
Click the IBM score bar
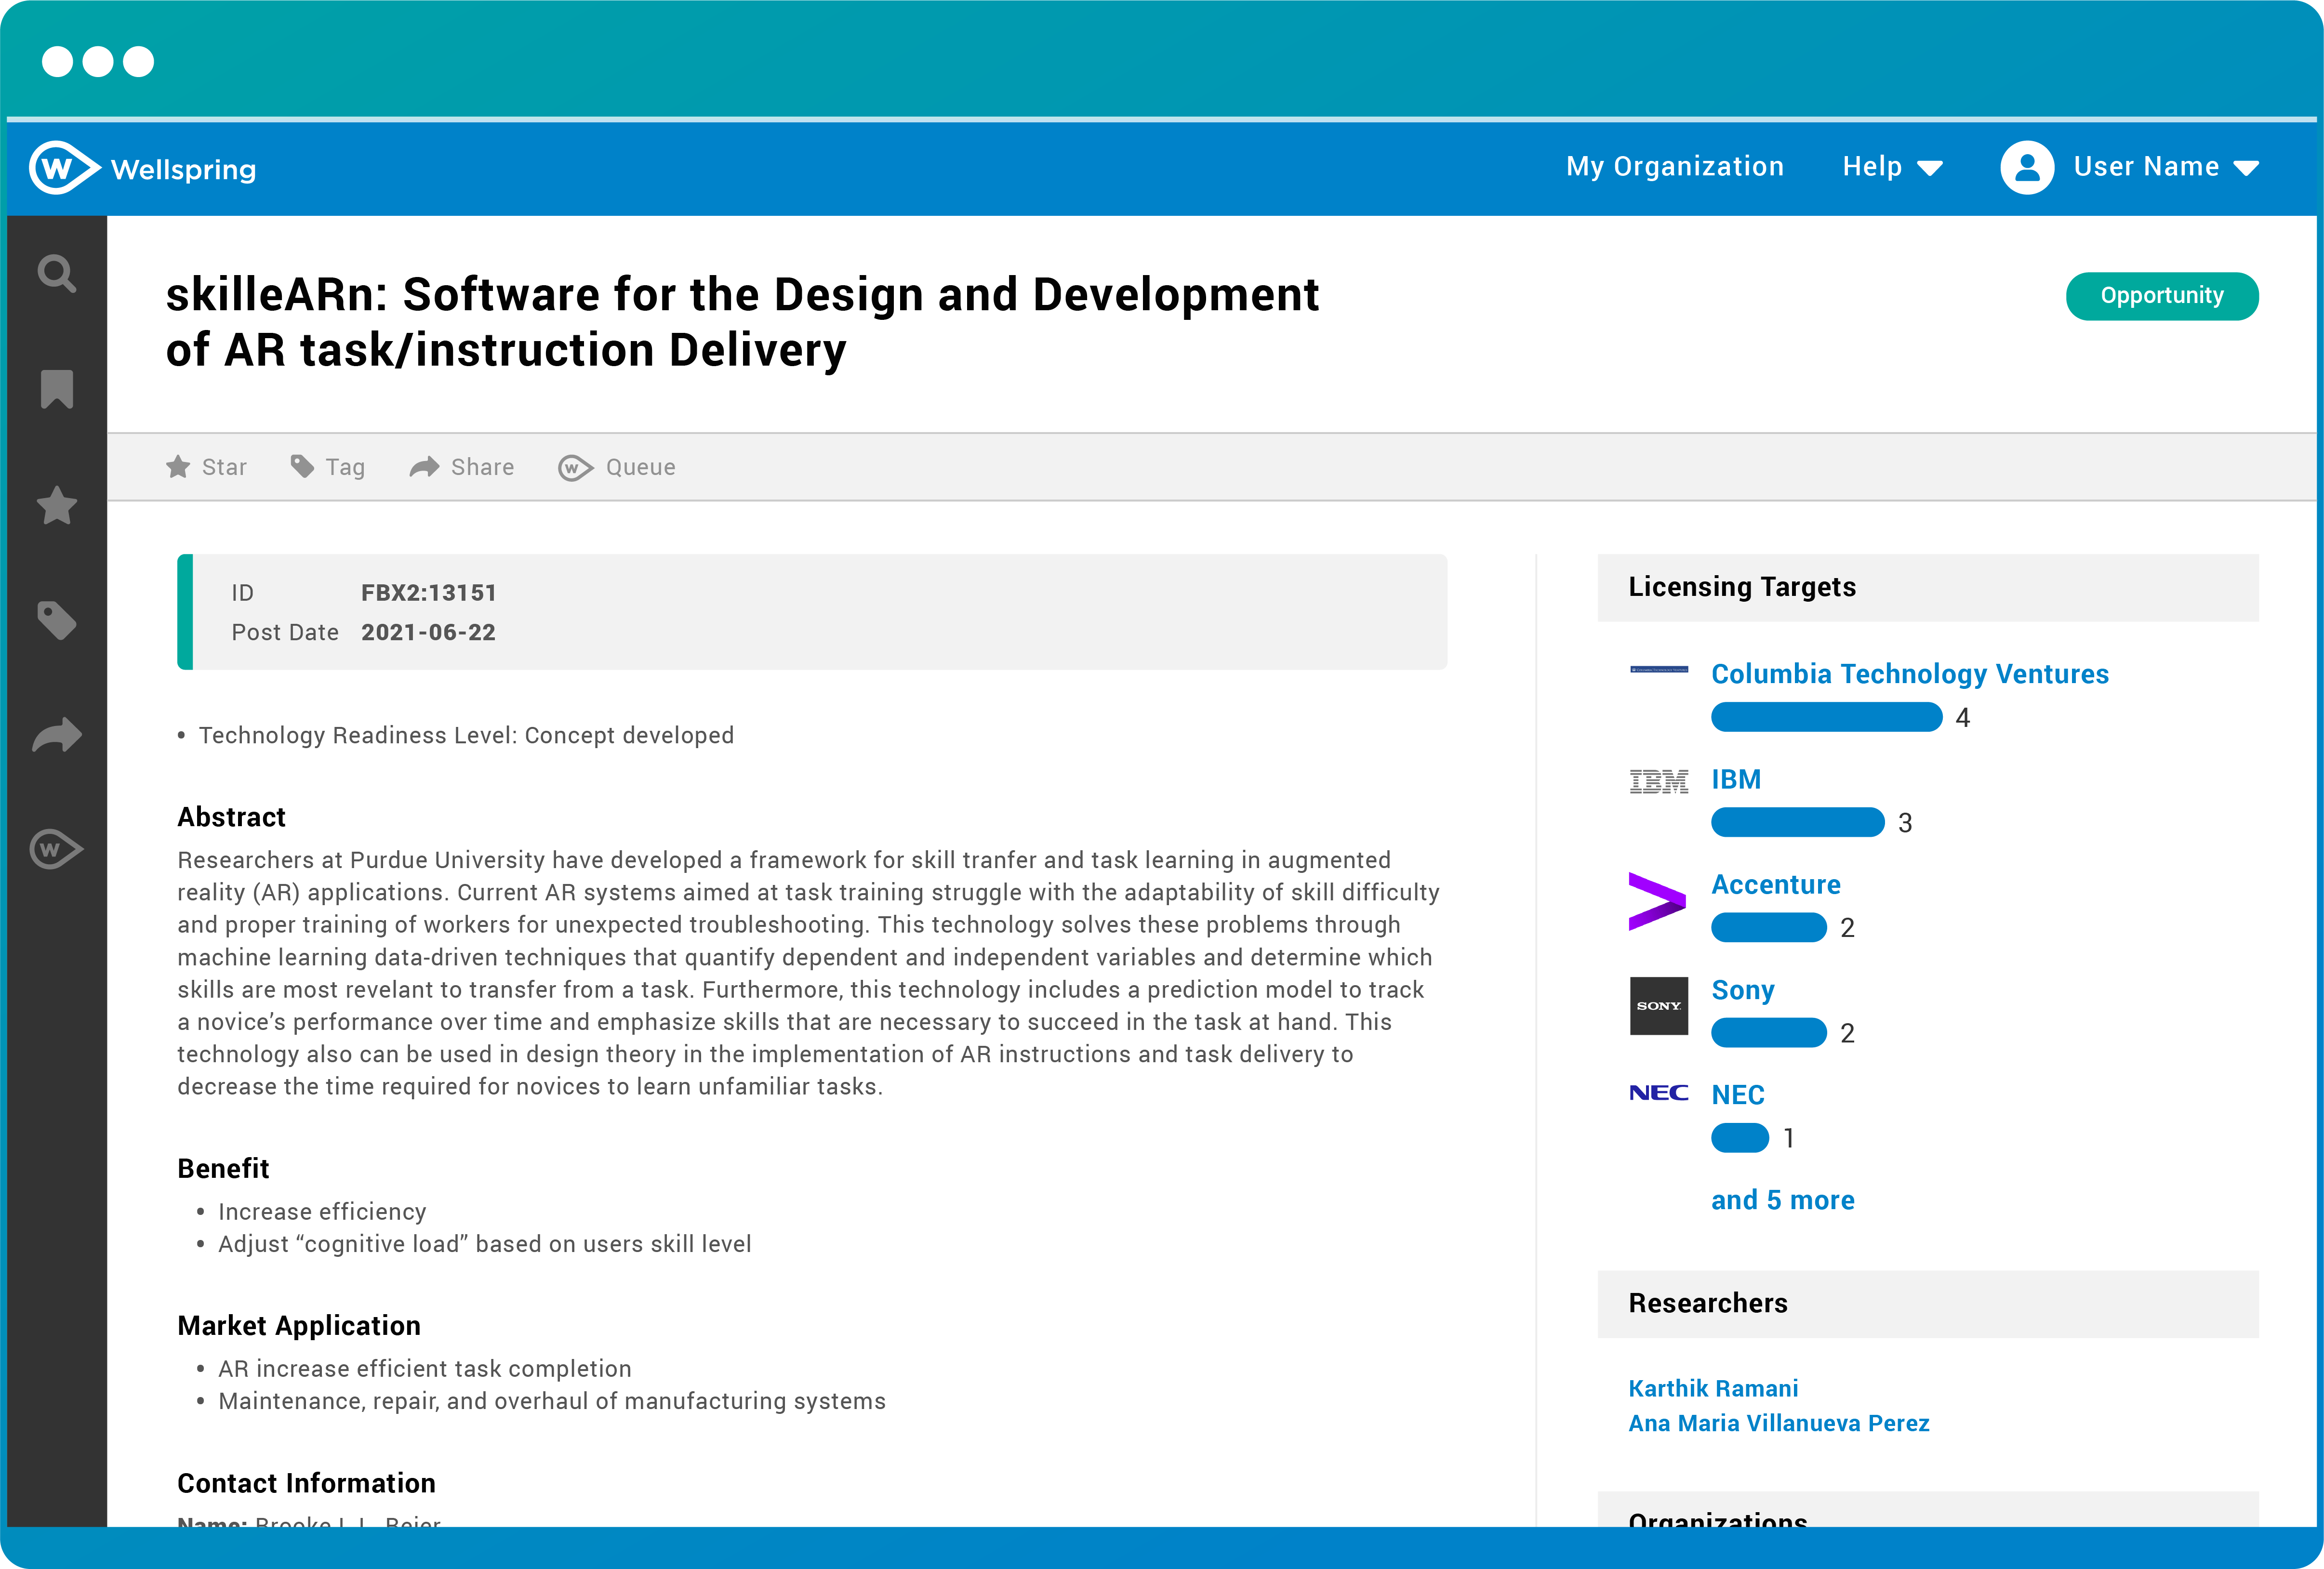(x=1798, y=822)
